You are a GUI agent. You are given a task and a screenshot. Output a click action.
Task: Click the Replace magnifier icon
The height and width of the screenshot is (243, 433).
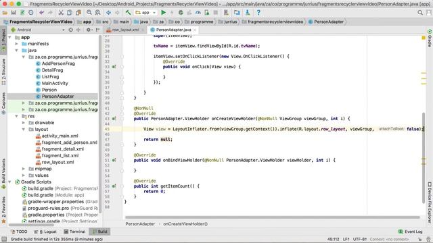pos(97,13)
